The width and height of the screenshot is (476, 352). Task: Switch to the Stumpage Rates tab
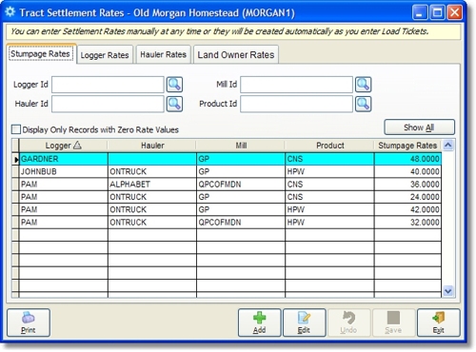pos(40,54)
